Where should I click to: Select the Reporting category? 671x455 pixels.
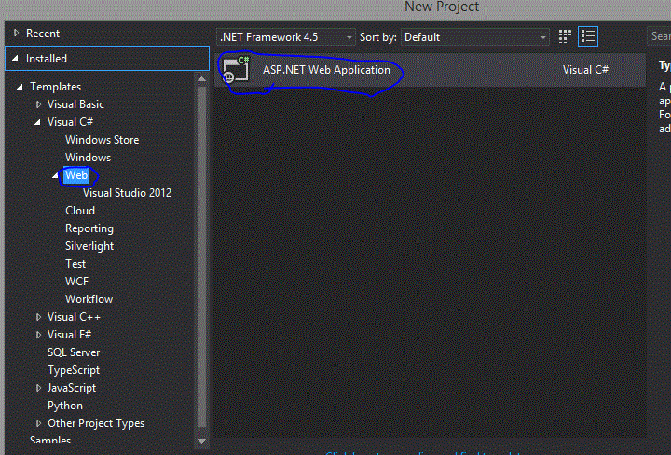[x=89, y=228]
